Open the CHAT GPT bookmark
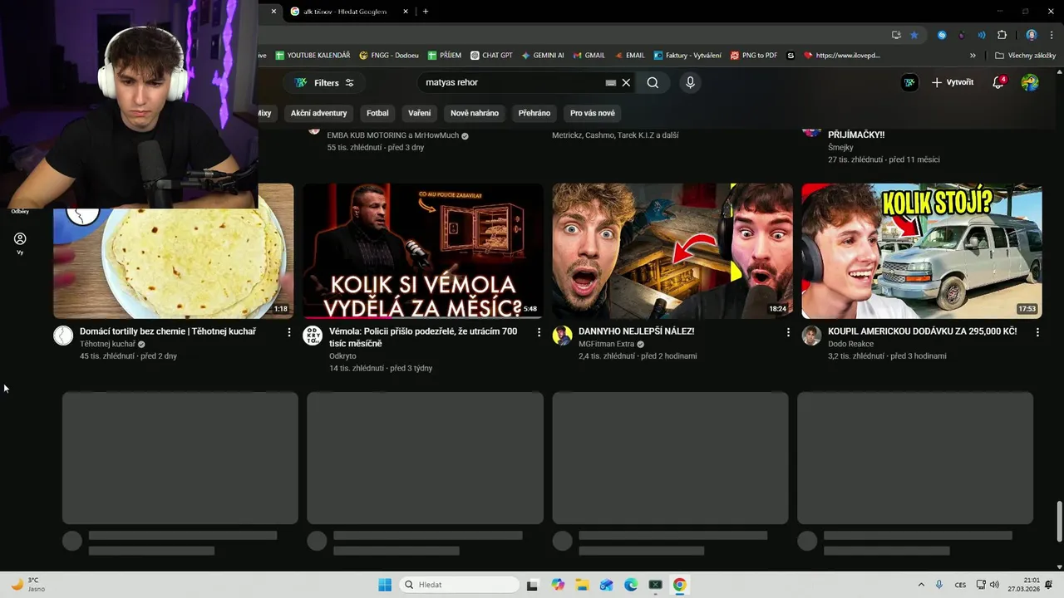 [x=491, y=56]
